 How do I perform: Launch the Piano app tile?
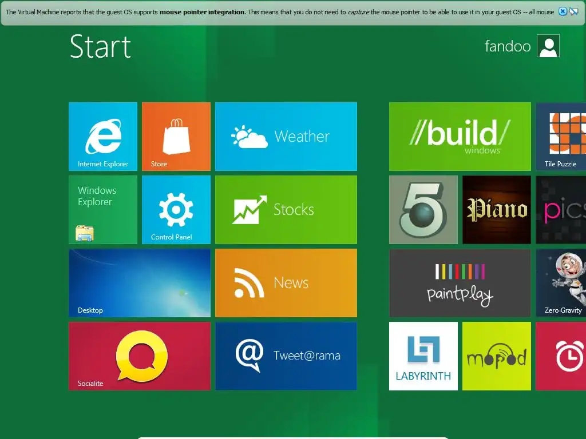pyautogui.click(x=496, y=210)
